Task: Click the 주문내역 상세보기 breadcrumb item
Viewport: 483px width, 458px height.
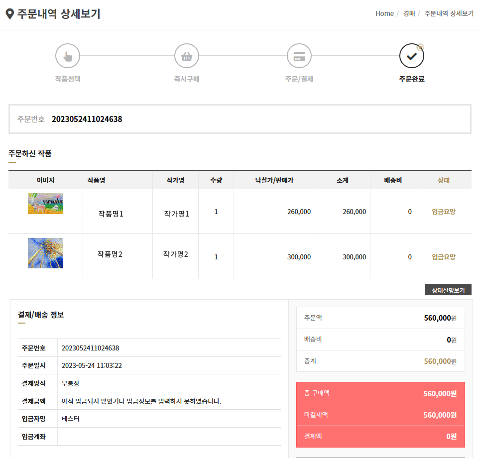Action: 449,13
